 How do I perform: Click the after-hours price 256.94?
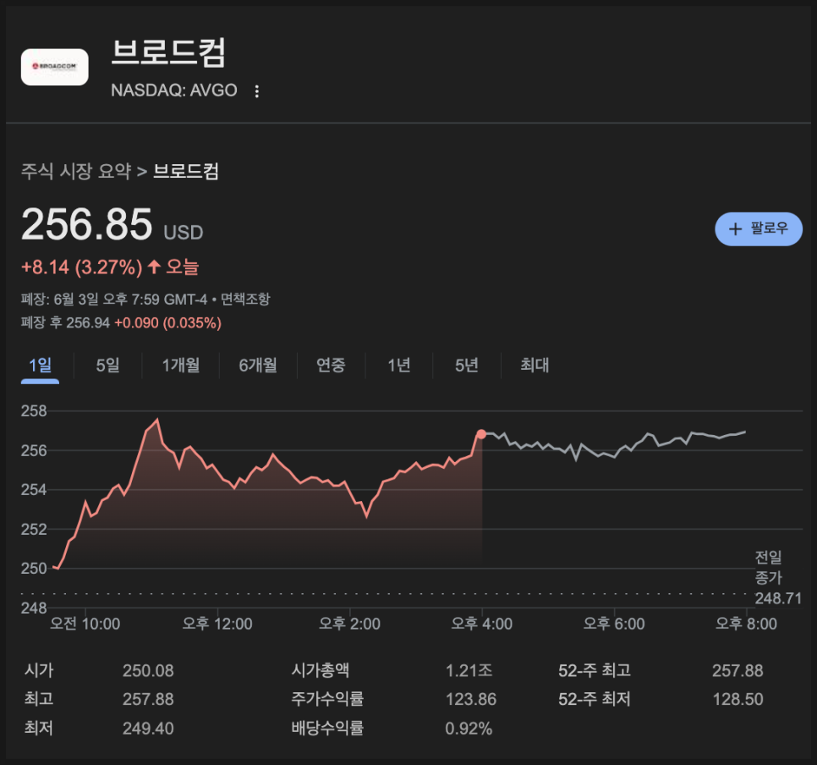click(x=88, y=322)
